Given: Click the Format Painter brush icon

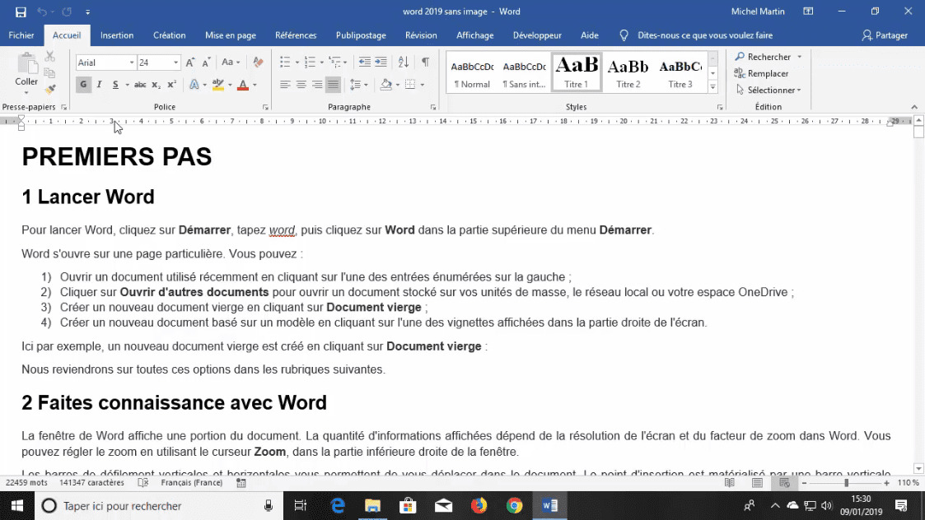Looking at the screenshot, I should 50,89.
